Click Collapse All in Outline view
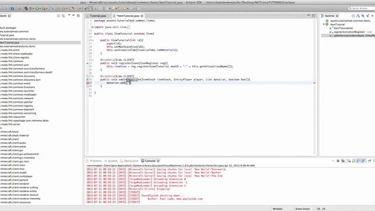Image resolution: width=375 pixels, height=211 pixels. (x=353, y=16)
